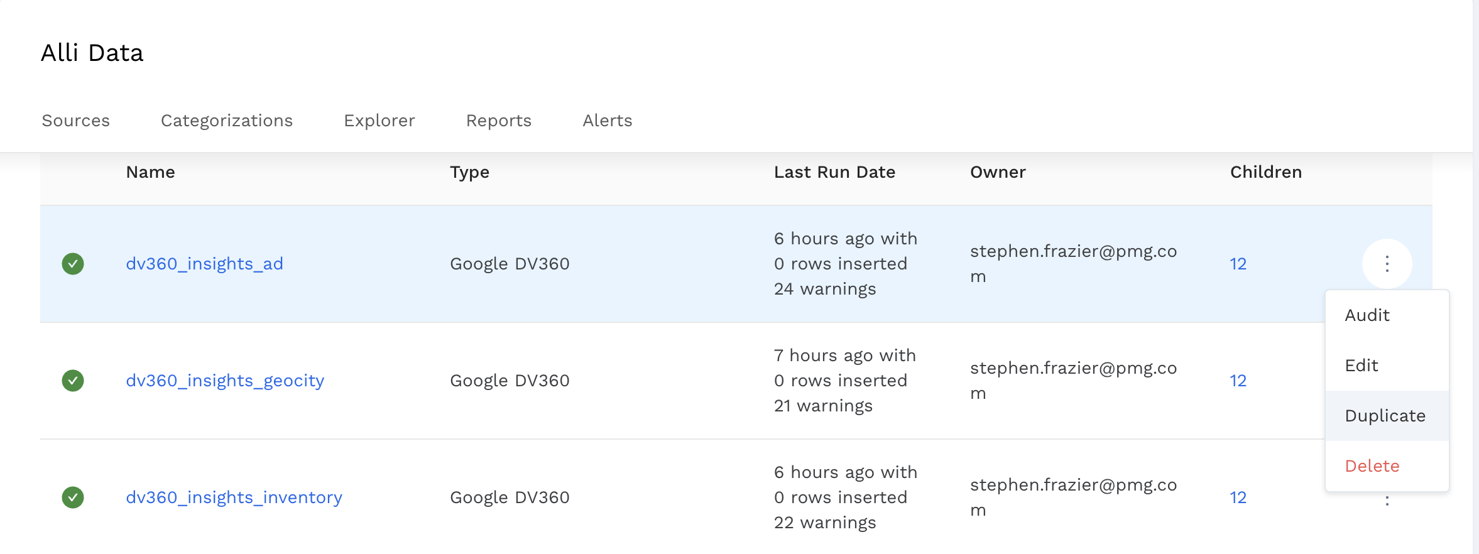
Task: Open the dv360_insights_geocity source link
Action: [225, 381]
